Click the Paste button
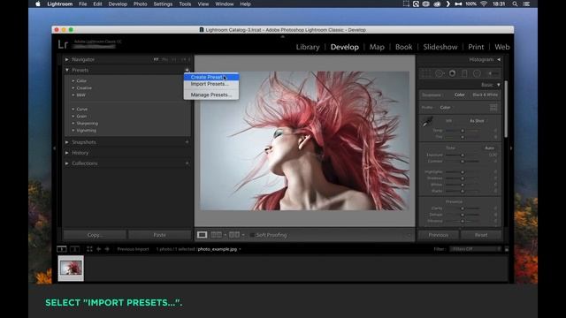The height and width of the screenshot is (318, 566). [x=159, y=235]
